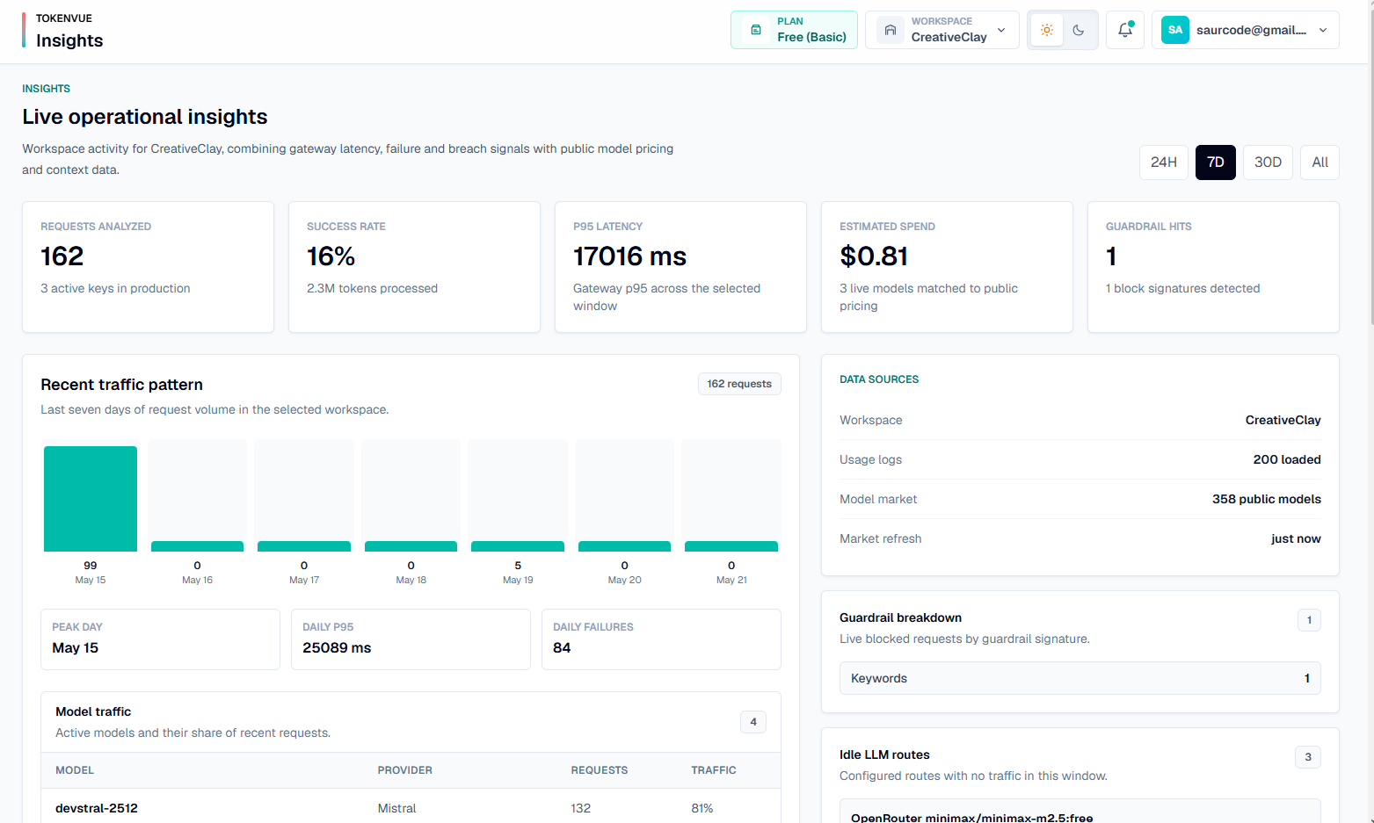Click the "Recent traffic pattern" heading
Viewport: 1374px width, 823px height.
(122, 385)
